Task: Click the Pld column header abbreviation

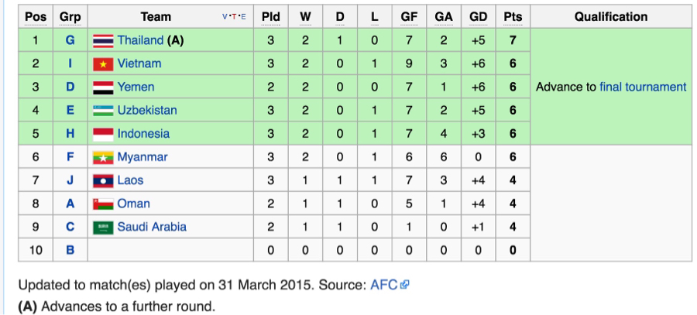Action: [270, 16]
